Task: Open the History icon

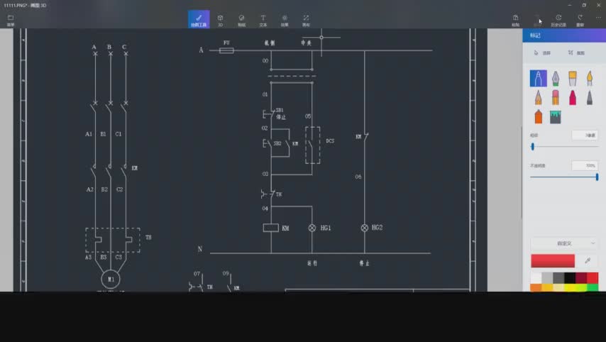Action: 558,20
